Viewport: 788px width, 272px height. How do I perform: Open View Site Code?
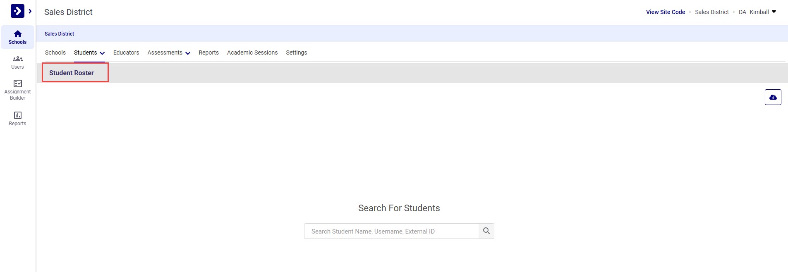pyautogui.click(x=664, y=12)
